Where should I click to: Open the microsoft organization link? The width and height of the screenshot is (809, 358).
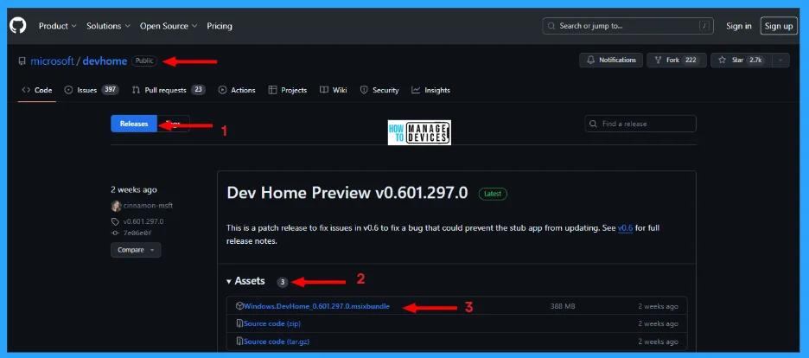click(52, 61)
